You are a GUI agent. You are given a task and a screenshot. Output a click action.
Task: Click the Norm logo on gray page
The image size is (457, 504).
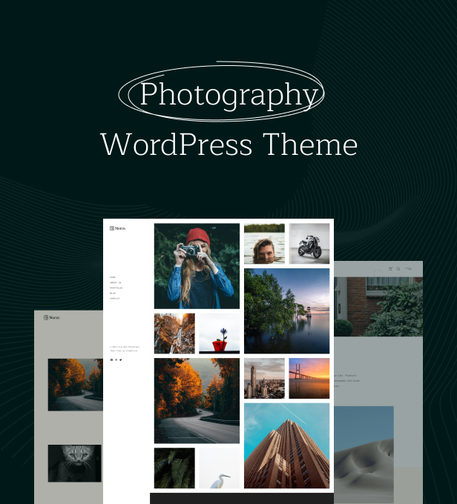(x=51, y=317)
